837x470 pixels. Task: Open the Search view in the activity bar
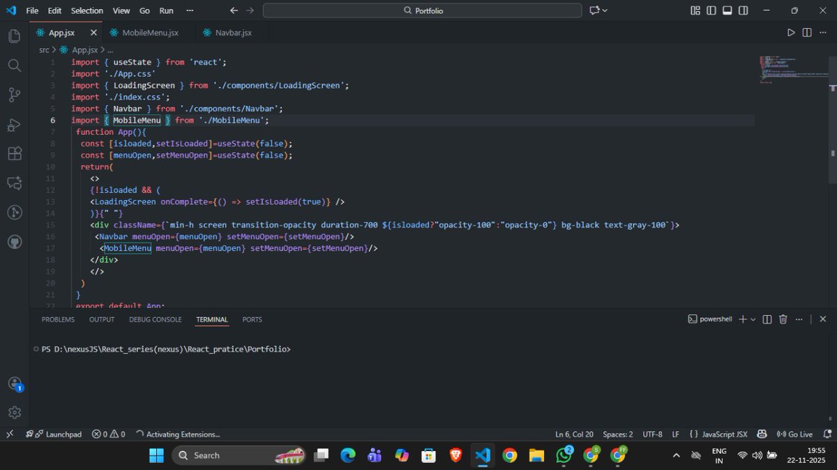[x=14, y=66]
